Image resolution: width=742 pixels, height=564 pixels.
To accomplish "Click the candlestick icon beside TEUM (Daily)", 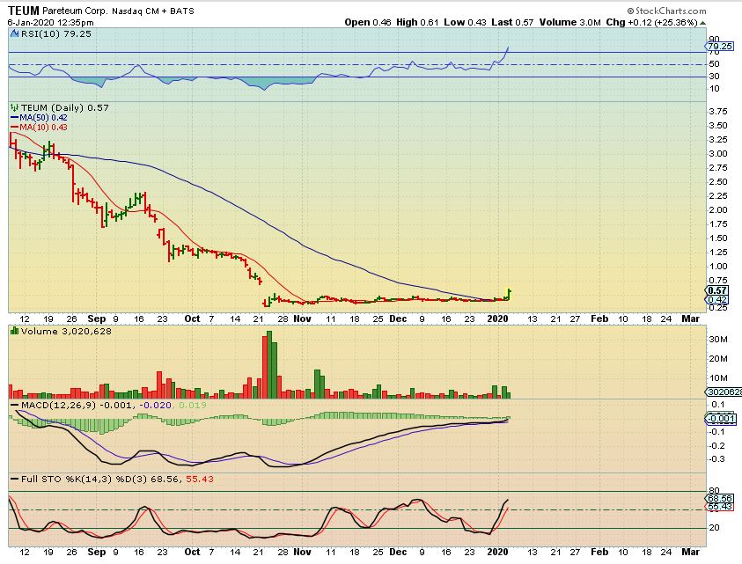I will coord(12,107).
